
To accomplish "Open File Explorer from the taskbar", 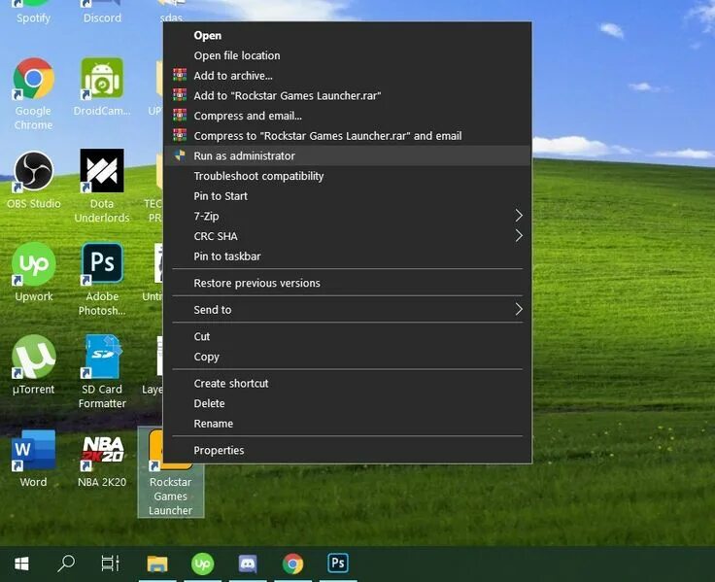I will [157, 564].
